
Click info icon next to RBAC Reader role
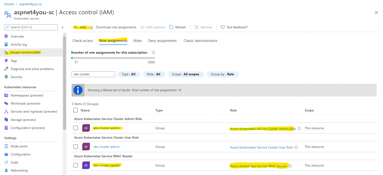point(290,166)
